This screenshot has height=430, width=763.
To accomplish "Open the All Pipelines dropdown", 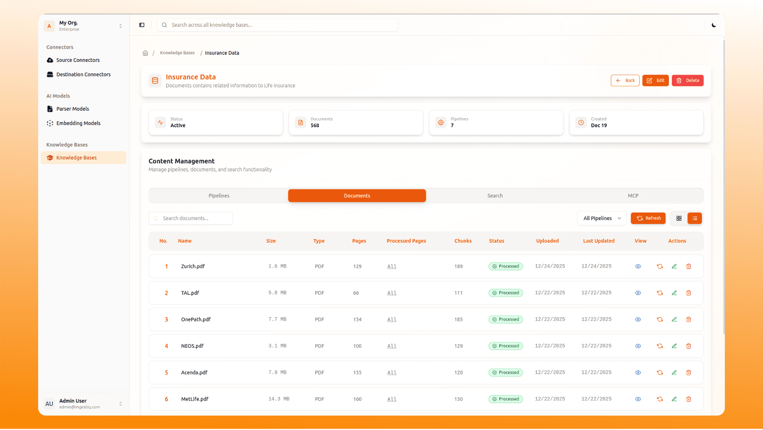I will (x=601, y=218).
